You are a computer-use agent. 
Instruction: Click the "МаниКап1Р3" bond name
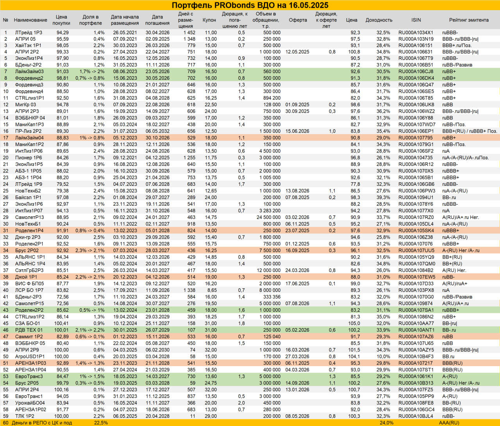coord(30,124)
